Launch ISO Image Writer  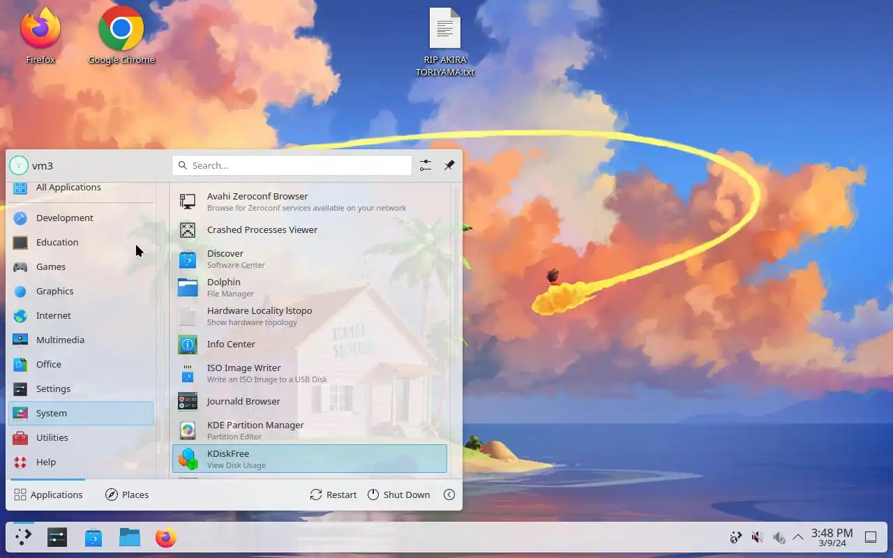(310, 373)
